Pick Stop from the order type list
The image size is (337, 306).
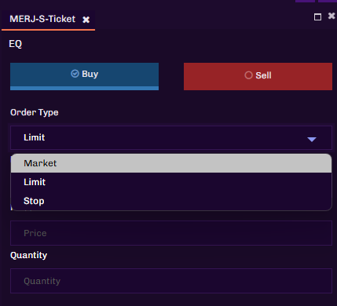(34, 201)
